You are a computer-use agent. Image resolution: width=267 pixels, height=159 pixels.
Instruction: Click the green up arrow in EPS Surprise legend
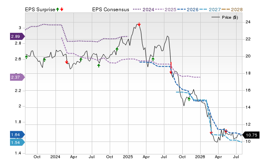58,10
